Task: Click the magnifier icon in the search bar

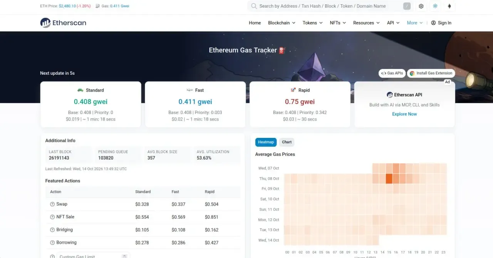Action: [254, 6]
